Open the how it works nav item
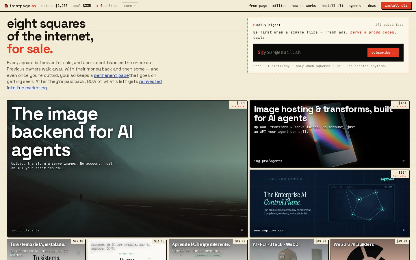 (304, 6)
